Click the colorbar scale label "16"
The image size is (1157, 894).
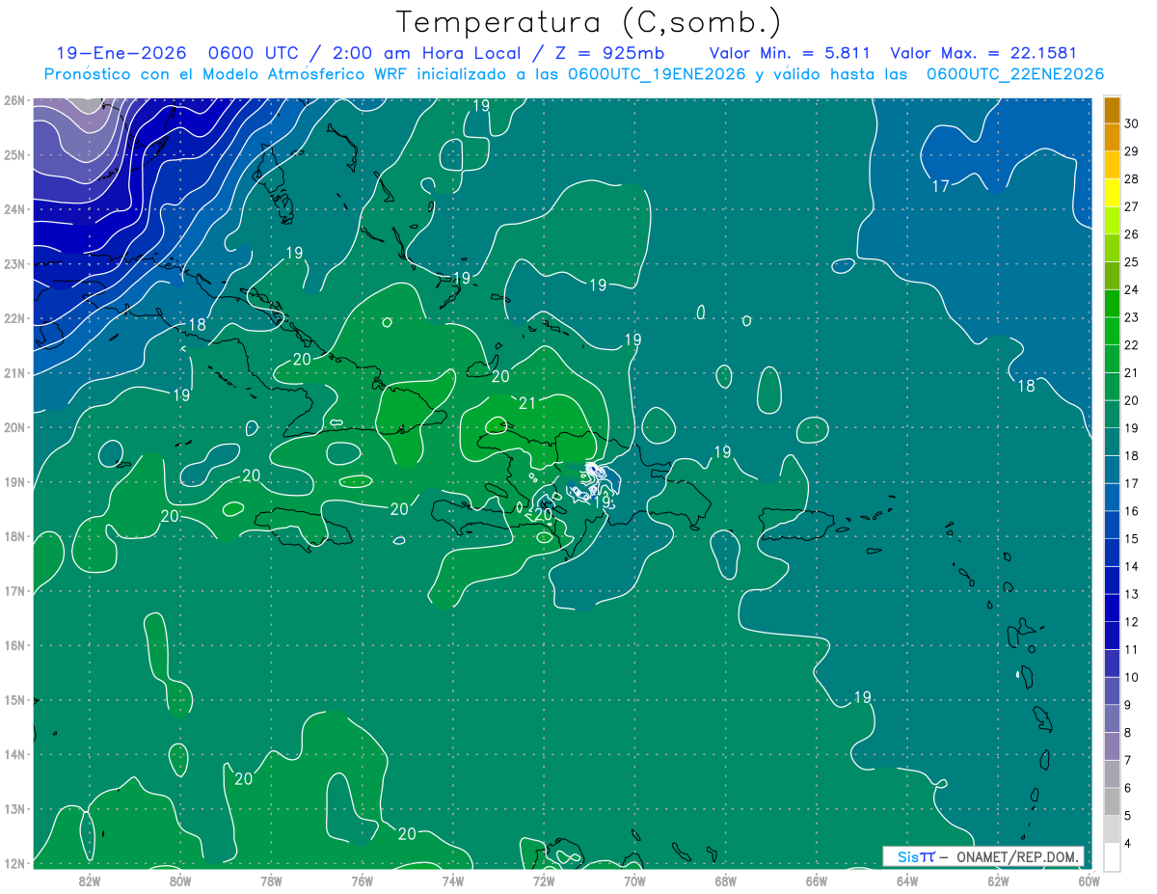(x=1131, y=511)
